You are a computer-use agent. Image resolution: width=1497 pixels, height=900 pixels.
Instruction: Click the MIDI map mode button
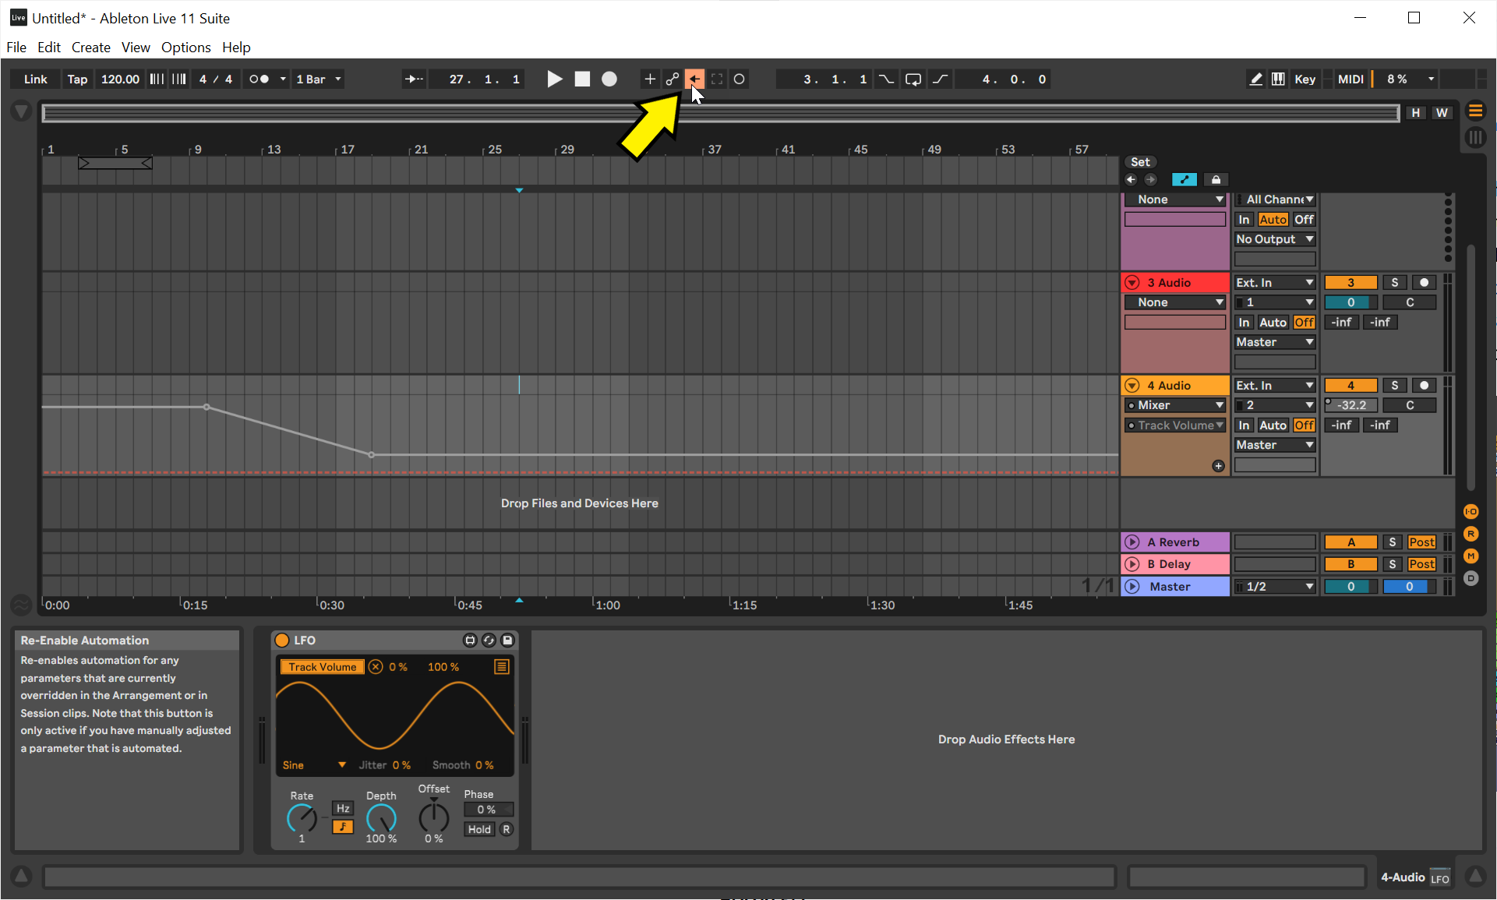click(1350, 79)
